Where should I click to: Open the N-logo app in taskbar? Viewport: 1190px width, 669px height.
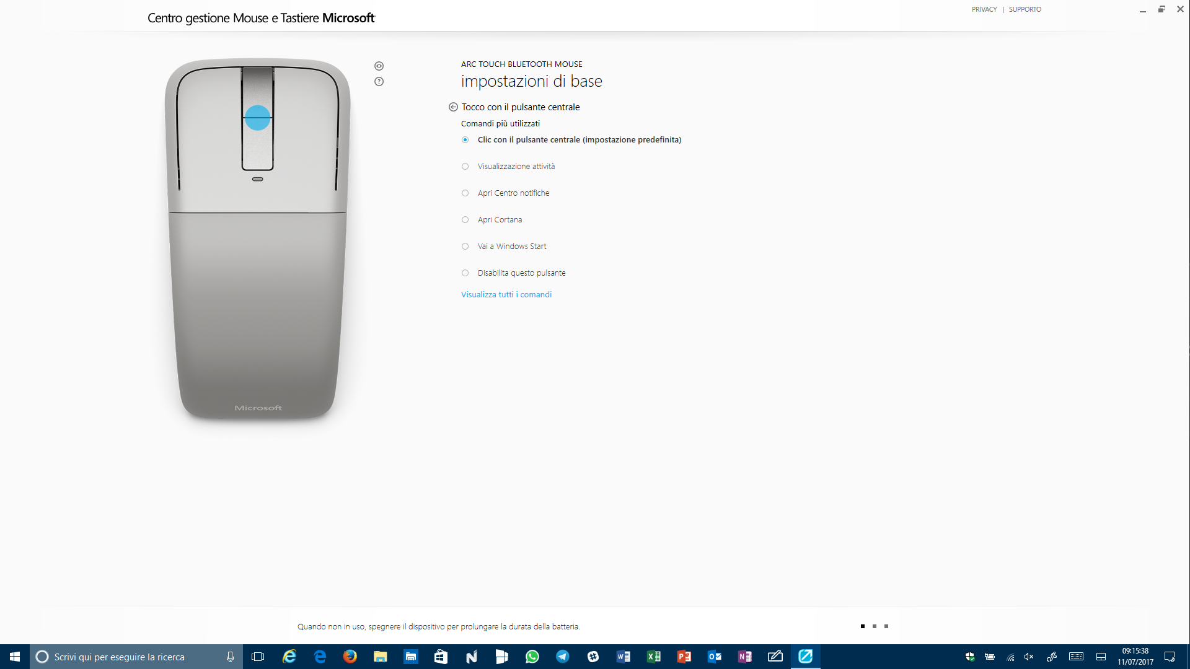(x=472, y=657)
